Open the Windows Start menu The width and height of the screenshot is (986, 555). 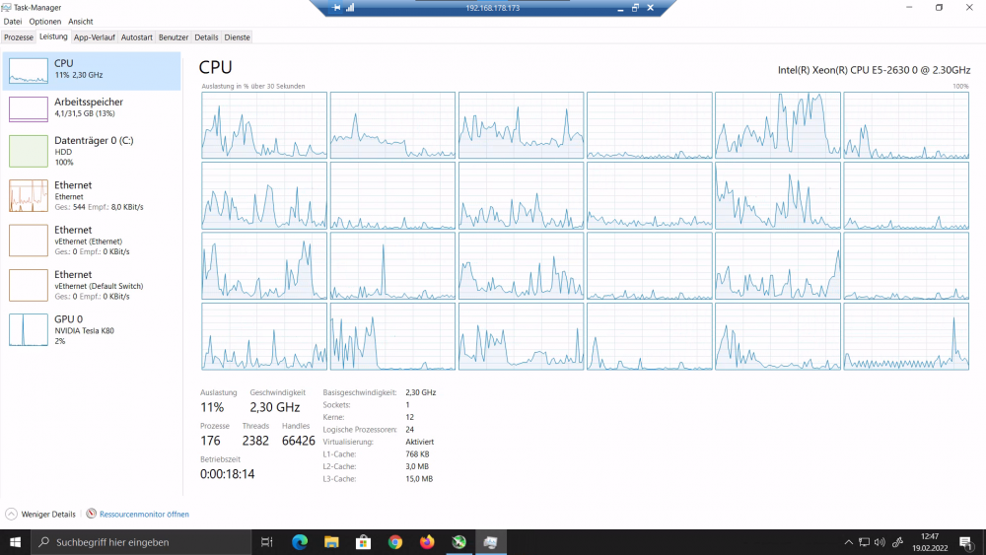click(15, 542)
